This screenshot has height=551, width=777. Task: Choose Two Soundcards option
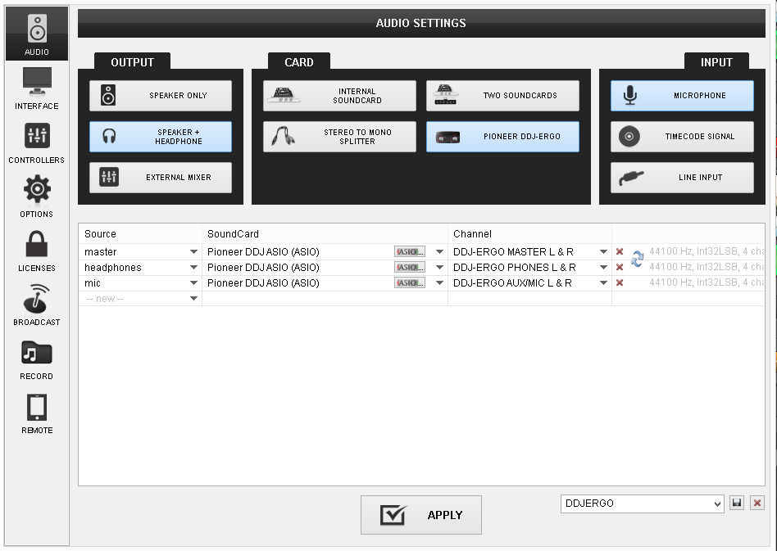502,96
